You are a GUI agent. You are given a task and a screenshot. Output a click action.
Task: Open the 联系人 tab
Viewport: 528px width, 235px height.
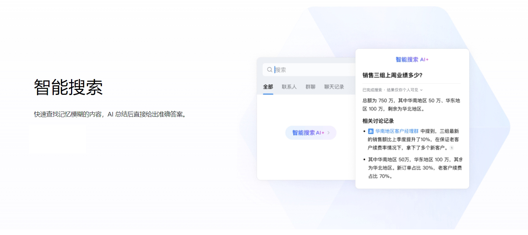coord(289,87)
